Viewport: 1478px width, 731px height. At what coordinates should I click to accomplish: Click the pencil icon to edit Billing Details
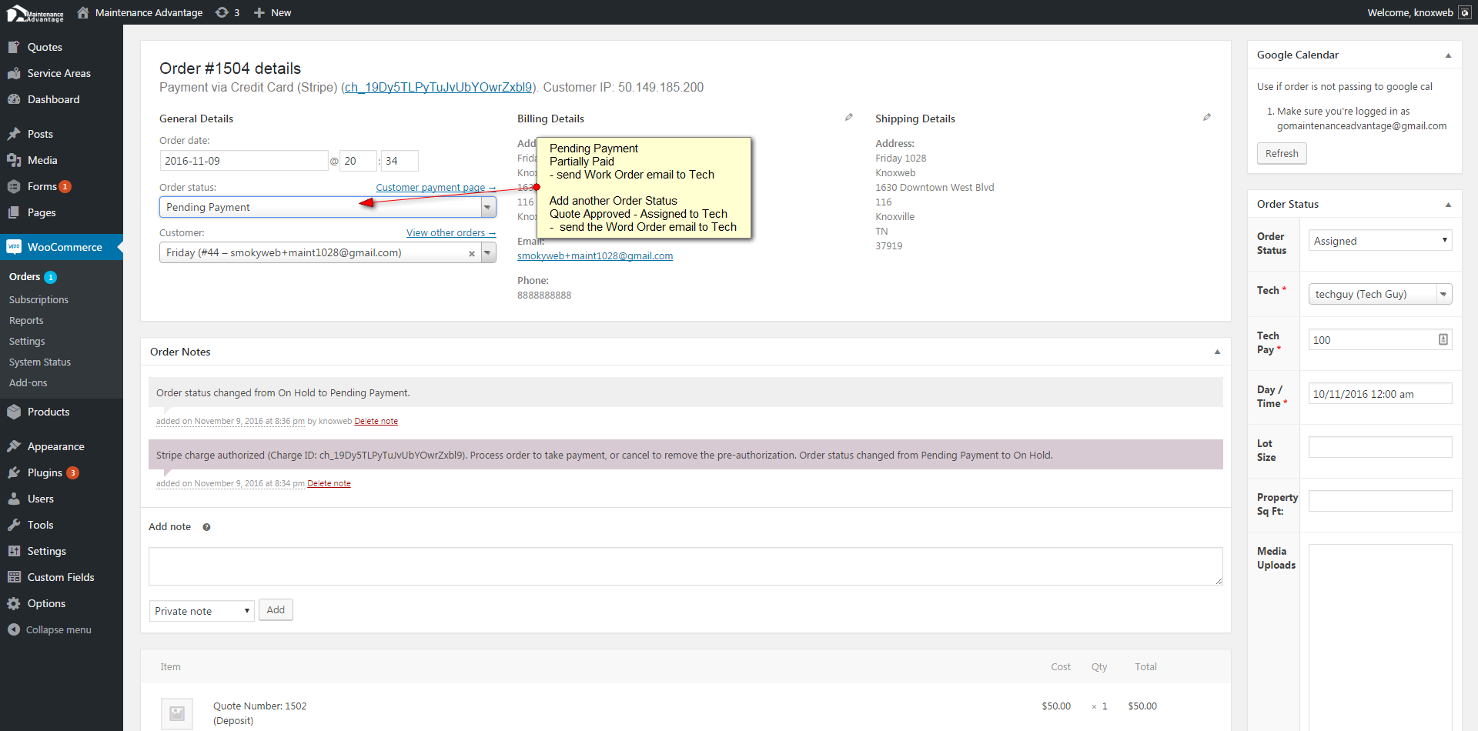848,118
